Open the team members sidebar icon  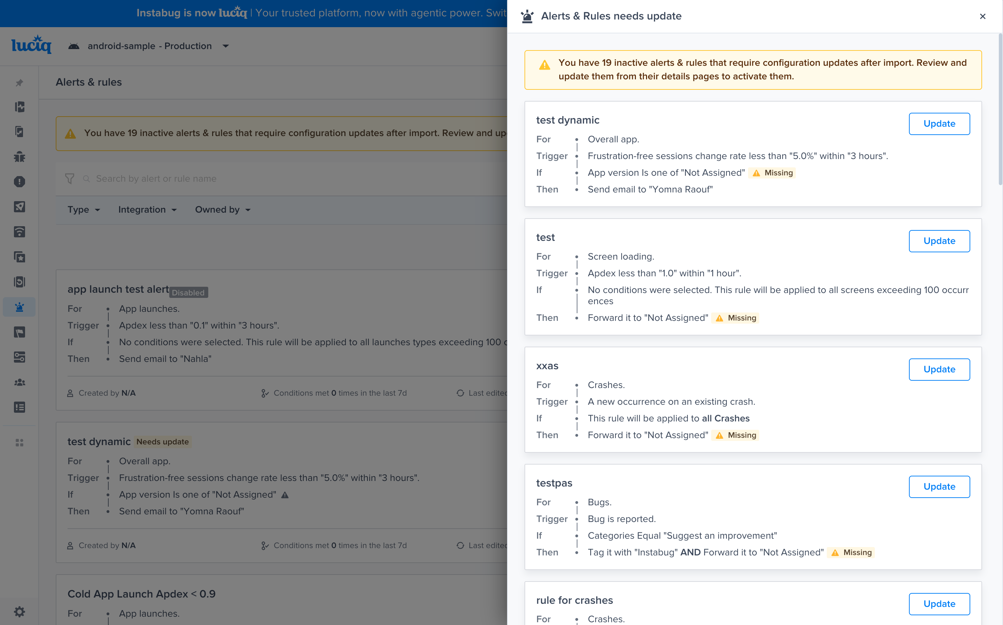pos(20,382)
